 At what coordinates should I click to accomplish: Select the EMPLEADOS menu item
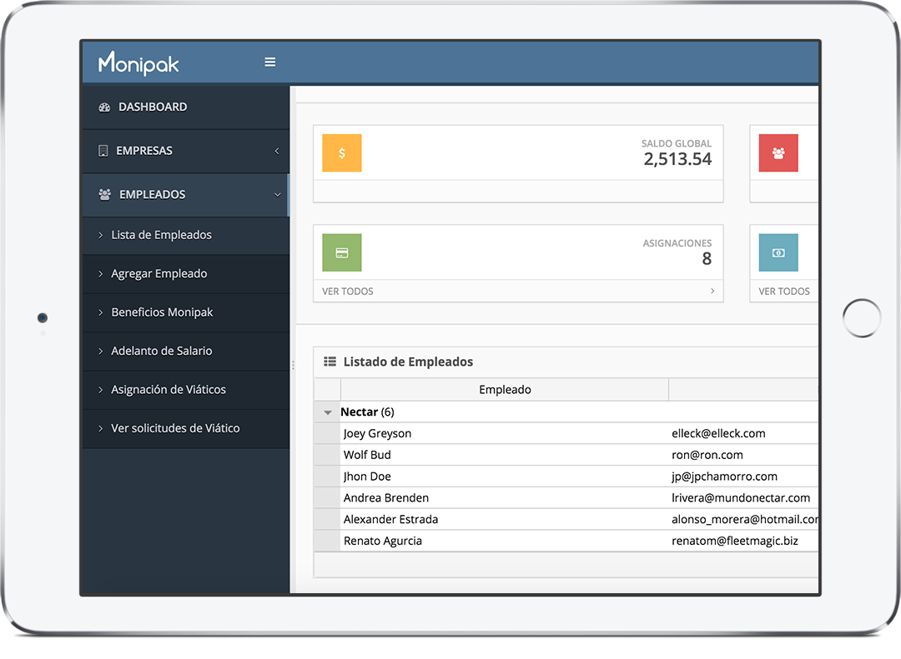185,195
